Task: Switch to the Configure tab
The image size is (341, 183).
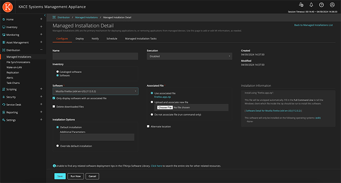Action: (x=62, y=39)
